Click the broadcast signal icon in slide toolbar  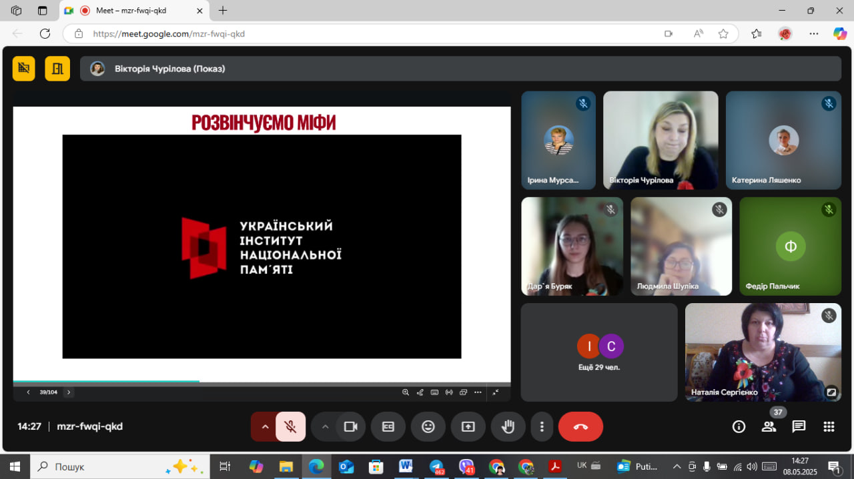click(449, 392)
